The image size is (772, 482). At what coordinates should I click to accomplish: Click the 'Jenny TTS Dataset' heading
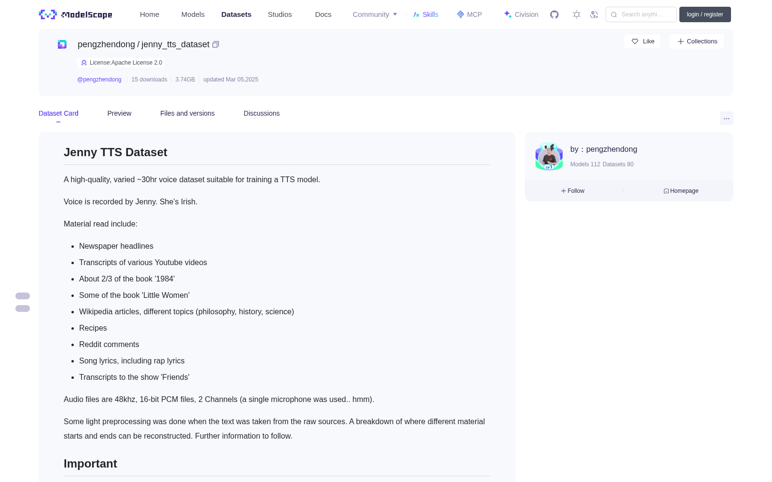pos(115,152)
